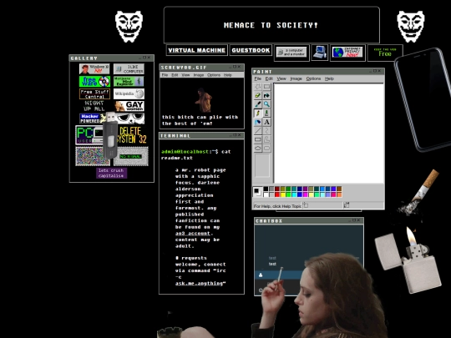Open the File menu in Paint
451x338 pixels.
(x=258, y=78)
